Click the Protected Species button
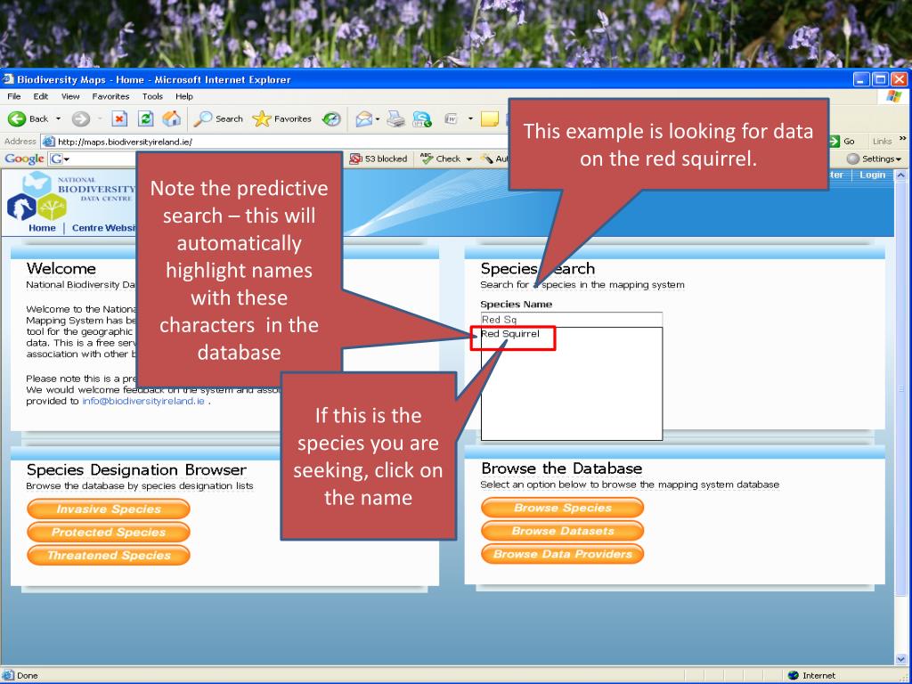 [108, 533]
